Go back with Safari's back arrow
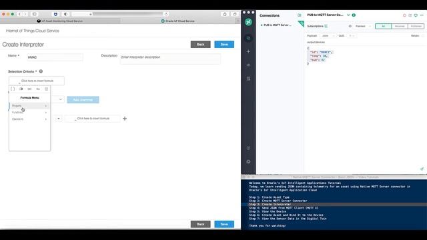This screenshot has width=427, height=240. tap(19, 14)
